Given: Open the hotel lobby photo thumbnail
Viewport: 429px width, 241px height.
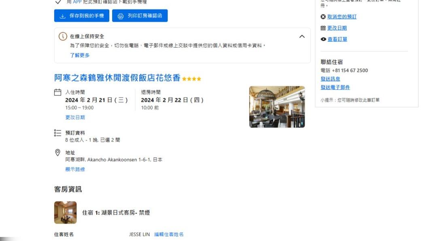Looking at the screenshot, I should tap(277, 107).
